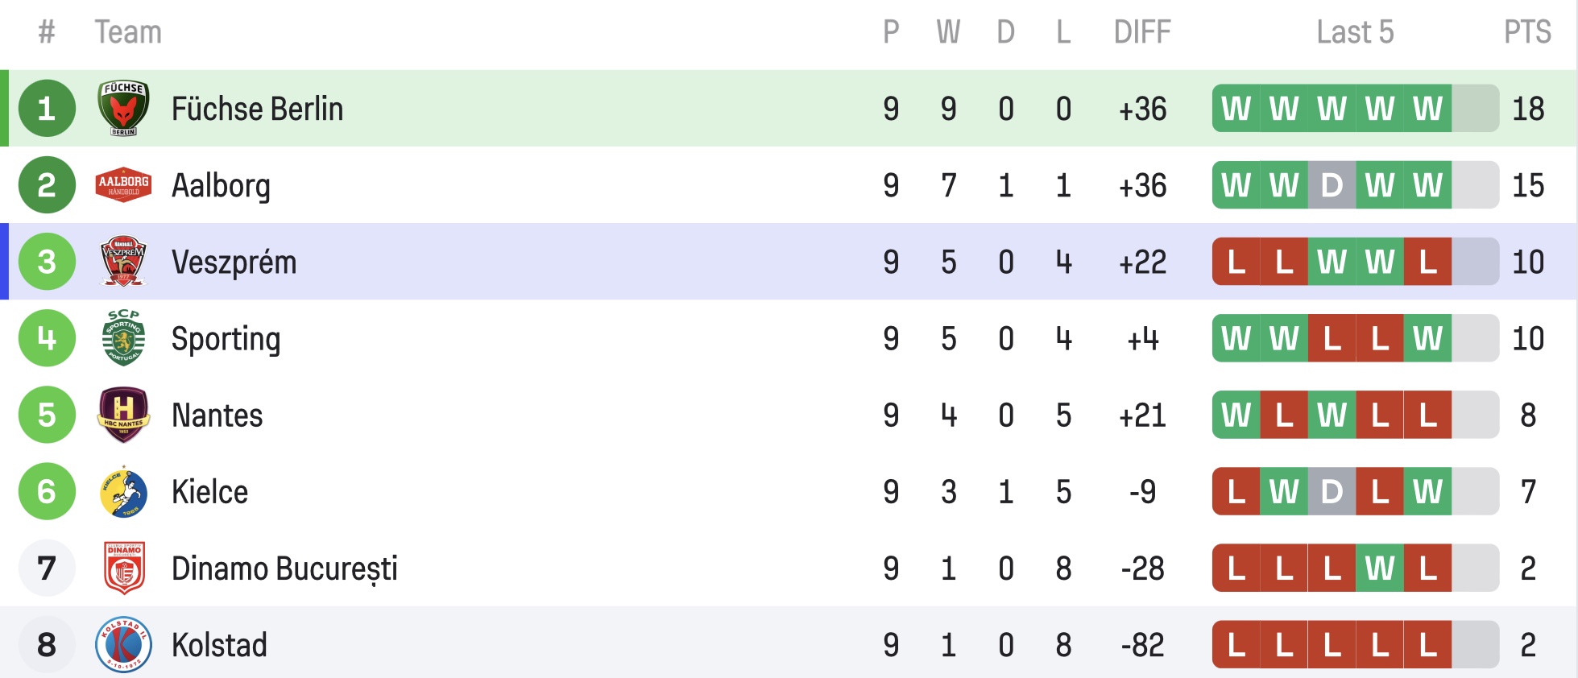Click Kielce's grey draw badge

click(1332, 492)
